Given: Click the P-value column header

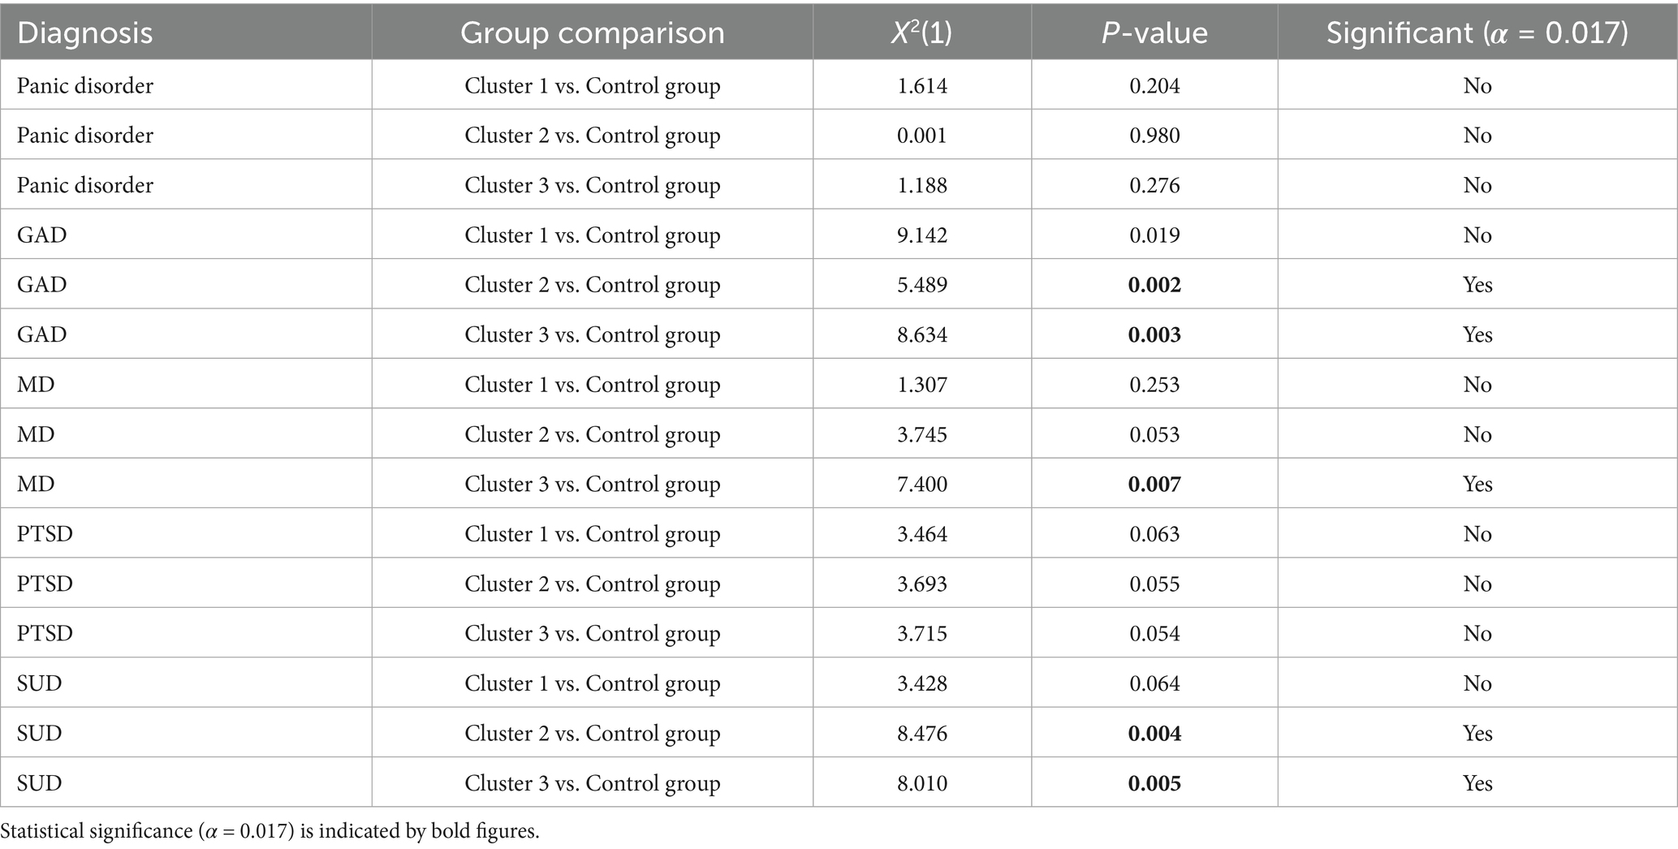Looking at the screenshot, I should click(1154, 32).
